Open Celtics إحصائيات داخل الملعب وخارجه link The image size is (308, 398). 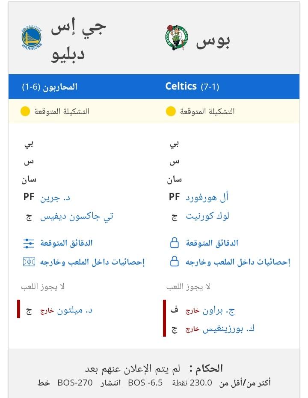pos(238,262)
